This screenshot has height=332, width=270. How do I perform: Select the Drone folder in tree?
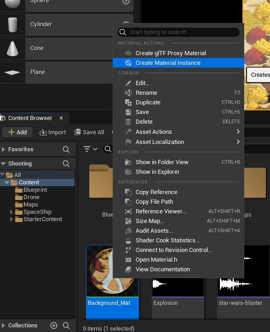(x=31, y=197)
